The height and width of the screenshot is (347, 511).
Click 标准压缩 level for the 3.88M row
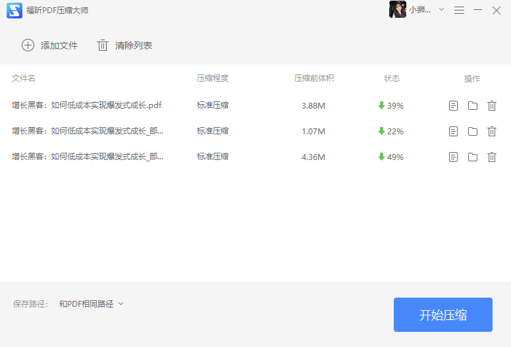213,105
